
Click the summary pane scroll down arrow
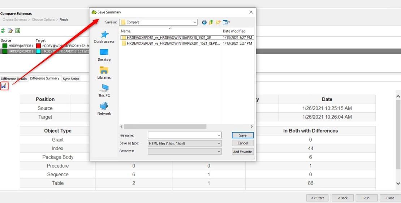(398, 183)
